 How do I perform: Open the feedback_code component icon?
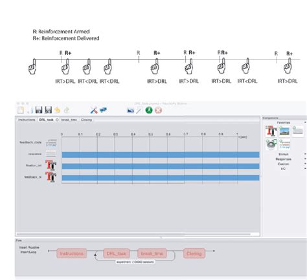(x=51, y=143)
